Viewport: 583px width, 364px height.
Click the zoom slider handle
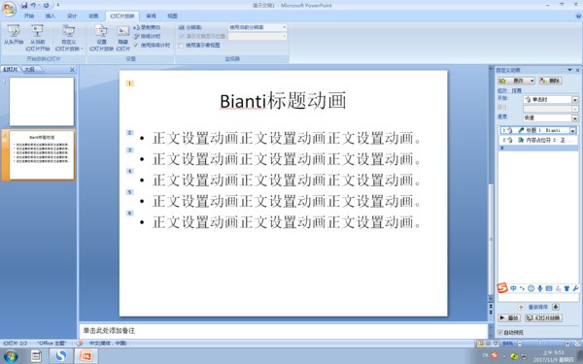540,344
